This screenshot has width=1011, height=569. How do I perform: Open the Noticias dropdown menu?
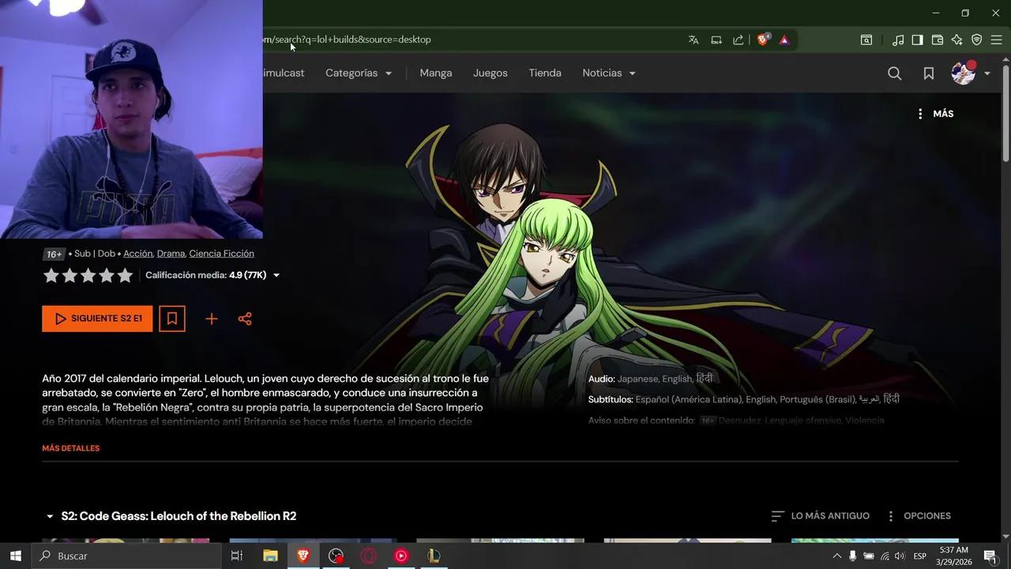pyautogui.click(x=609, y=73)
